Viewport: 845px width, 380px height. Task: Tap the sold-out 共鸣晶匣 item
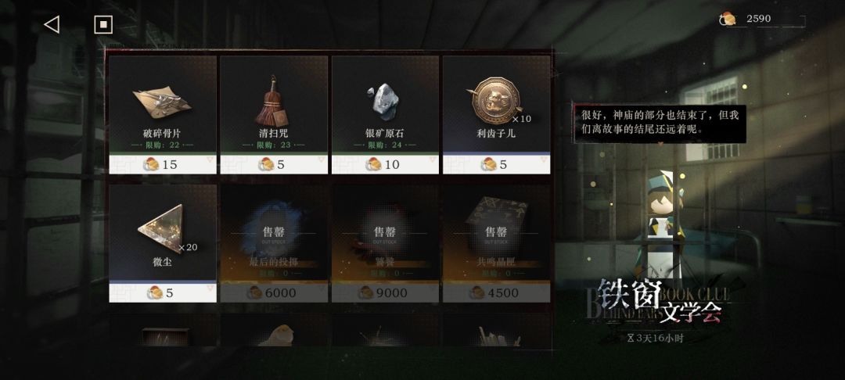click(x=496, y=243)
